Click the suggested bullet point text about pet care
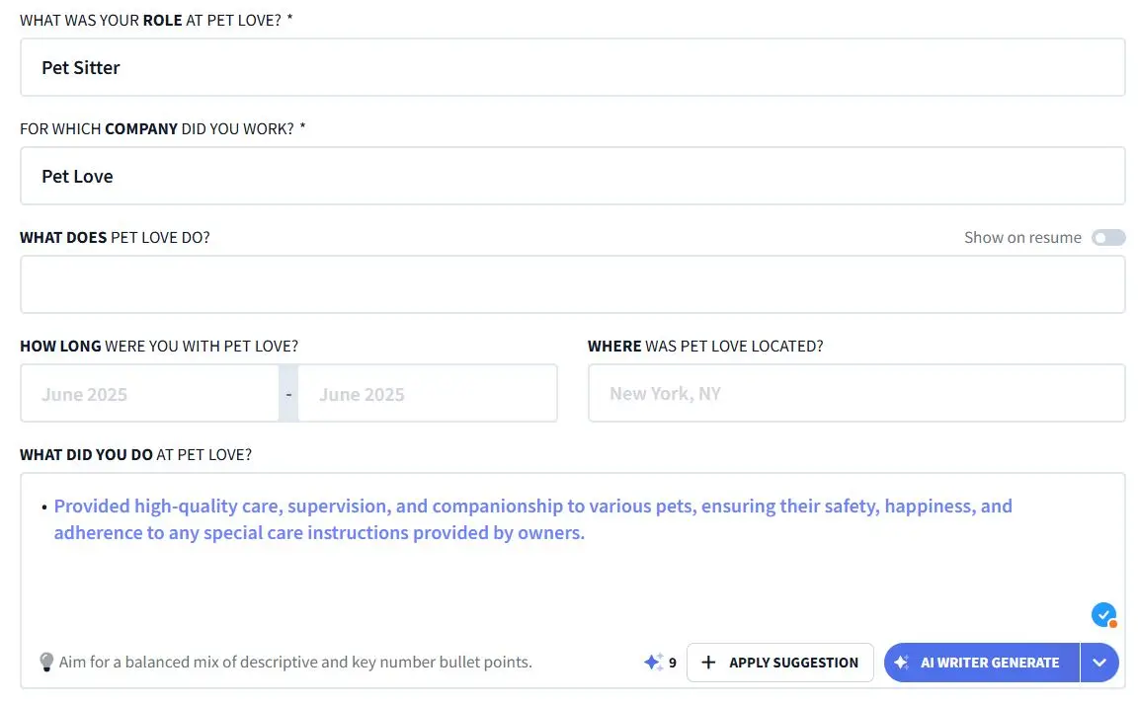This screenshot has height=704, width=1138. 532,519
